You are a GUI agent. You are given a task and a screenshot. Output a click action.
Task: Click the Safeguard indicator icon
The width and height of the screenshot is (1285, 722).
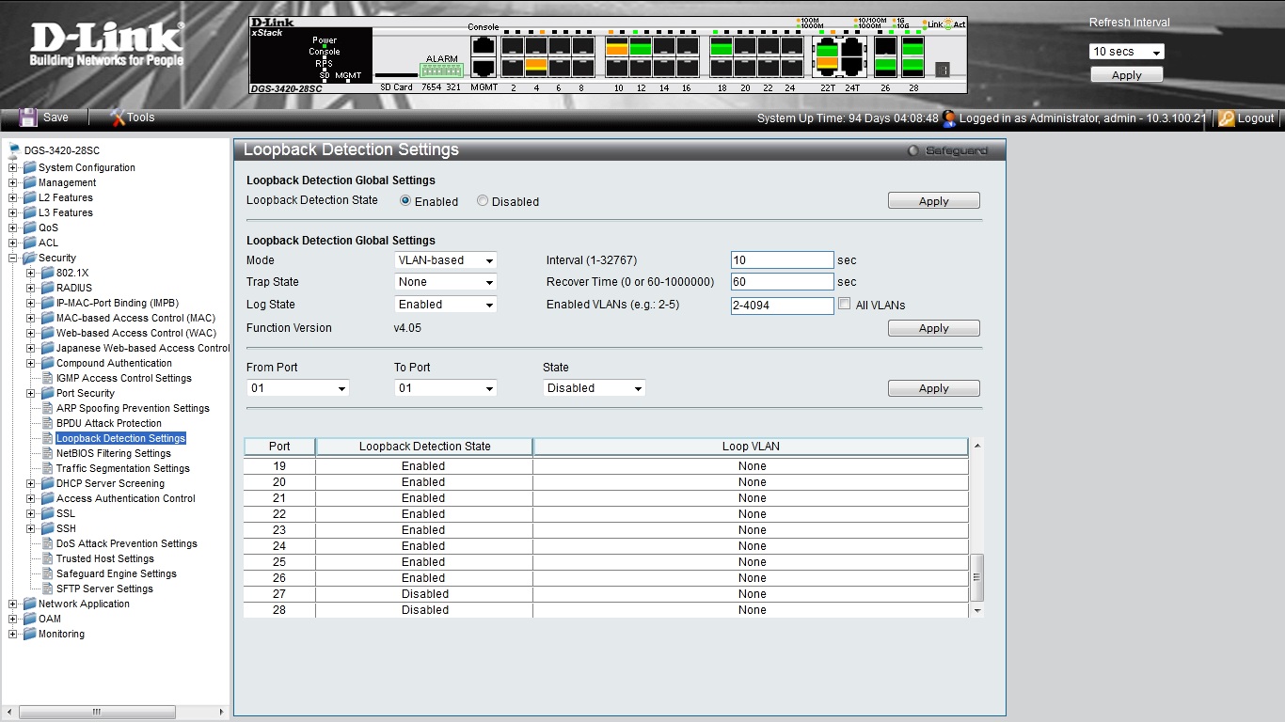[x=912, y=150]
